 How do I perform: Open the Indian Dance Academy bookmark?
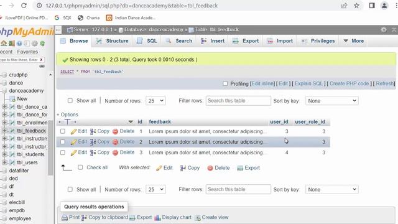(x=131, y=18)
